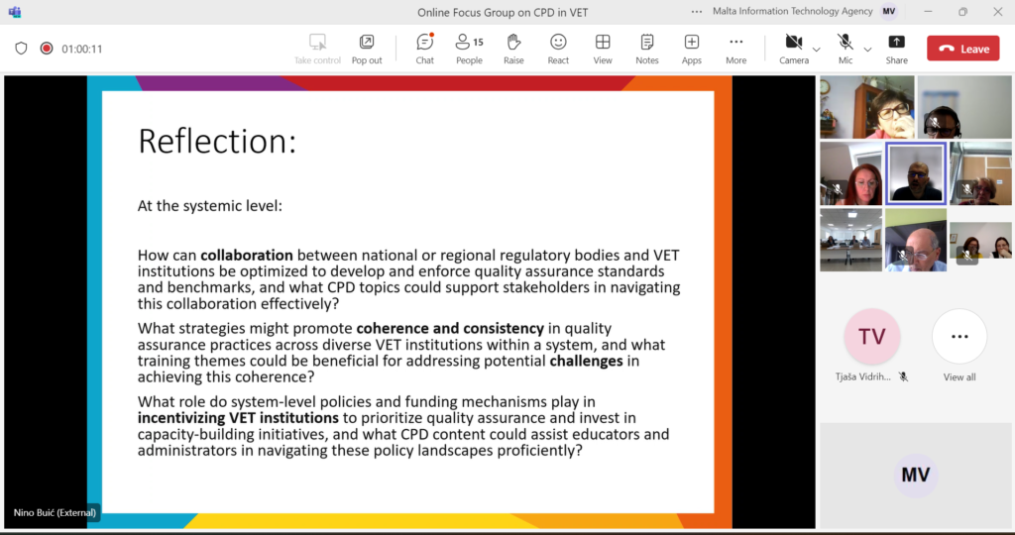This screenshot has width=1015, height=535.
Task: Open the Apps menu
Action: pos(692,48)
